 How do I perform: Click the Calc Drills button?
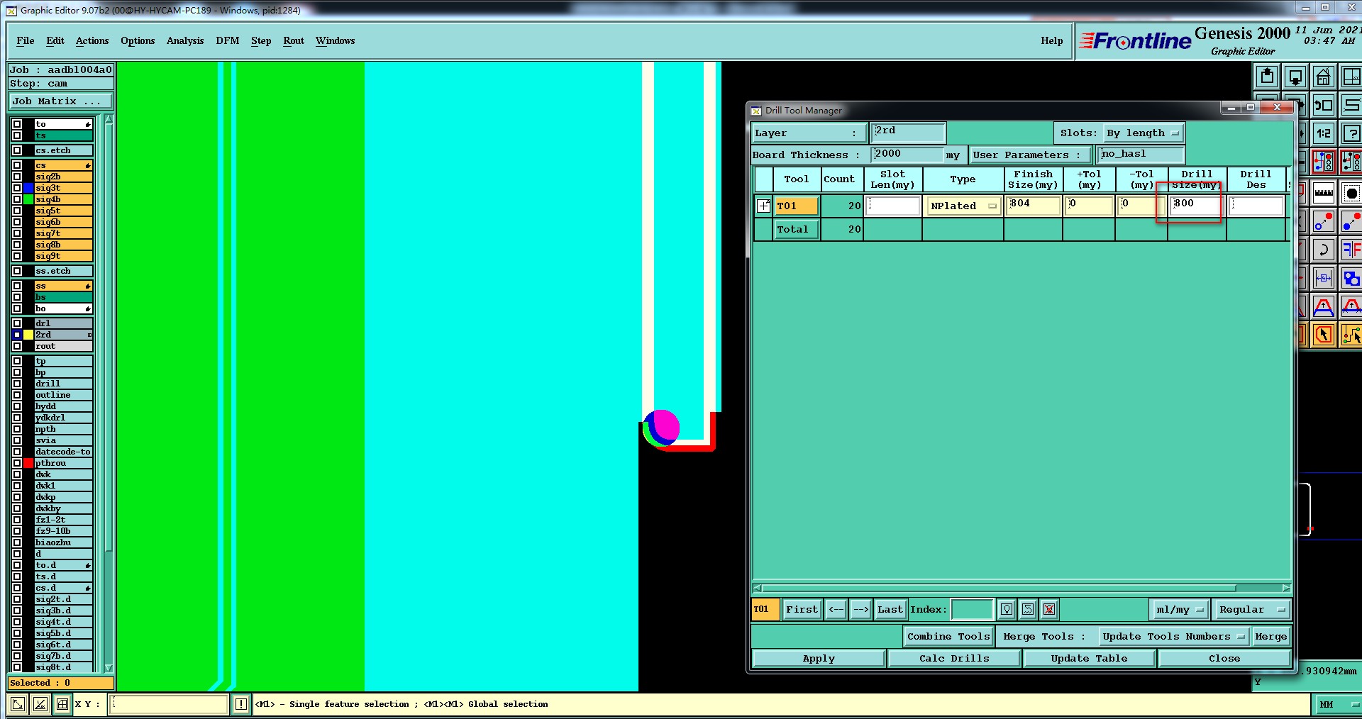tap(954, 659)
